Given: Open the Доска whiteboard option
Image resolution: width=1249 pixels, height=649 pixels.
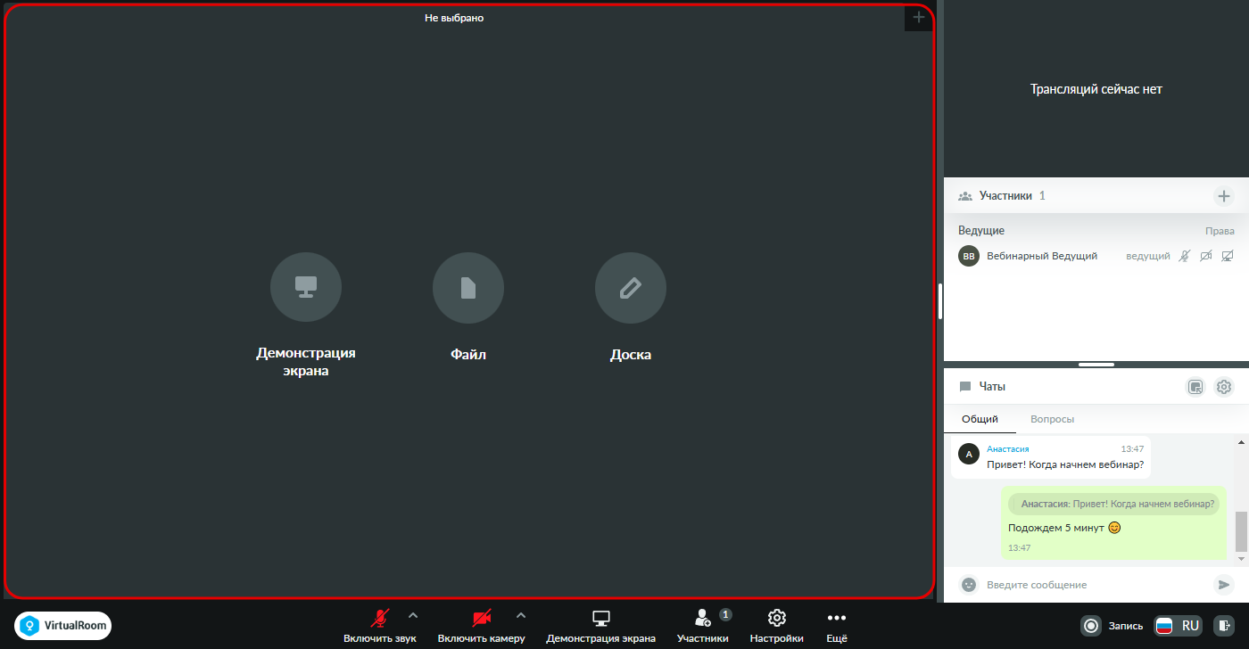Looking at the screenshot, I should (x=631, y=288).
